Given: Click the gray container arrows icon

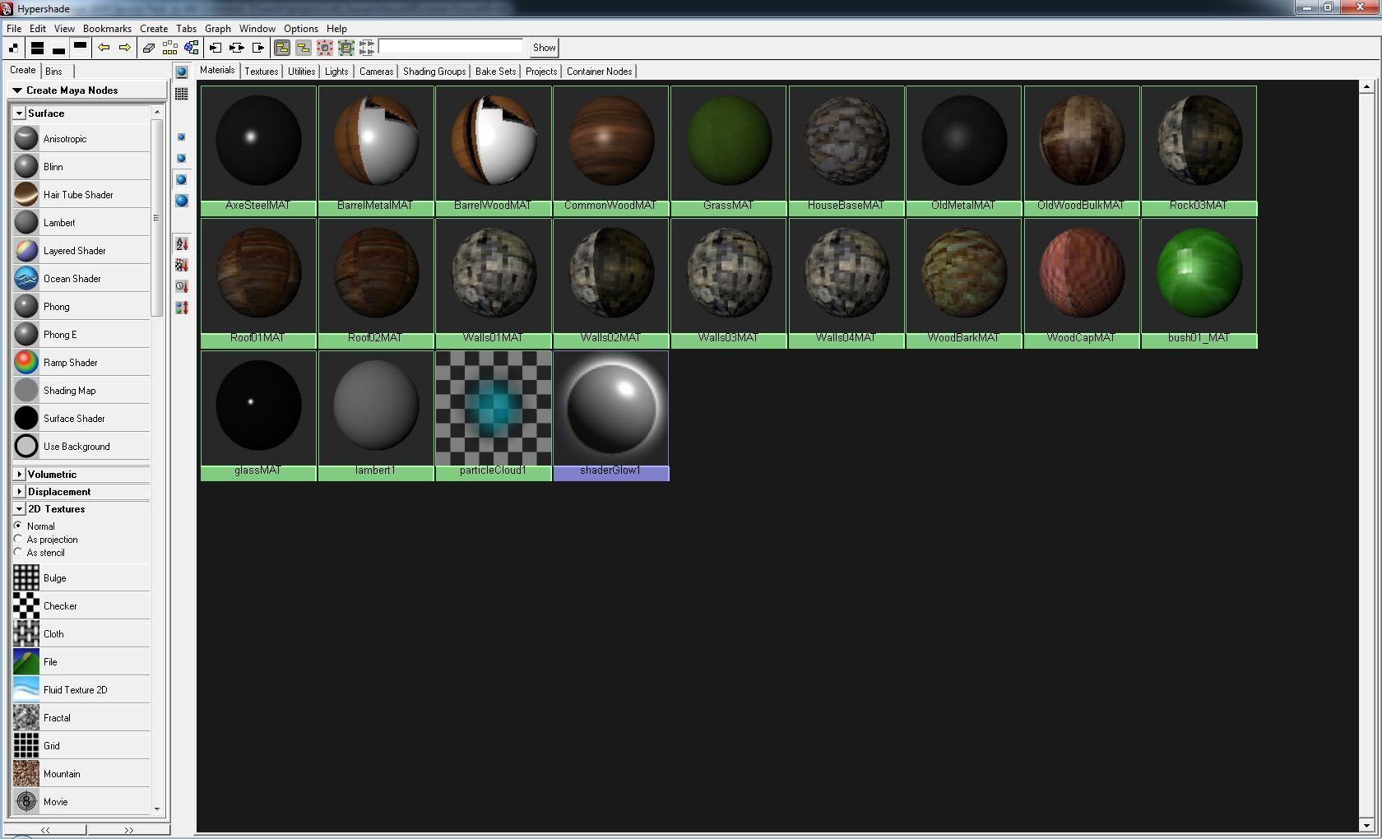Looking at the screenshot, I should tap(367, 48).
